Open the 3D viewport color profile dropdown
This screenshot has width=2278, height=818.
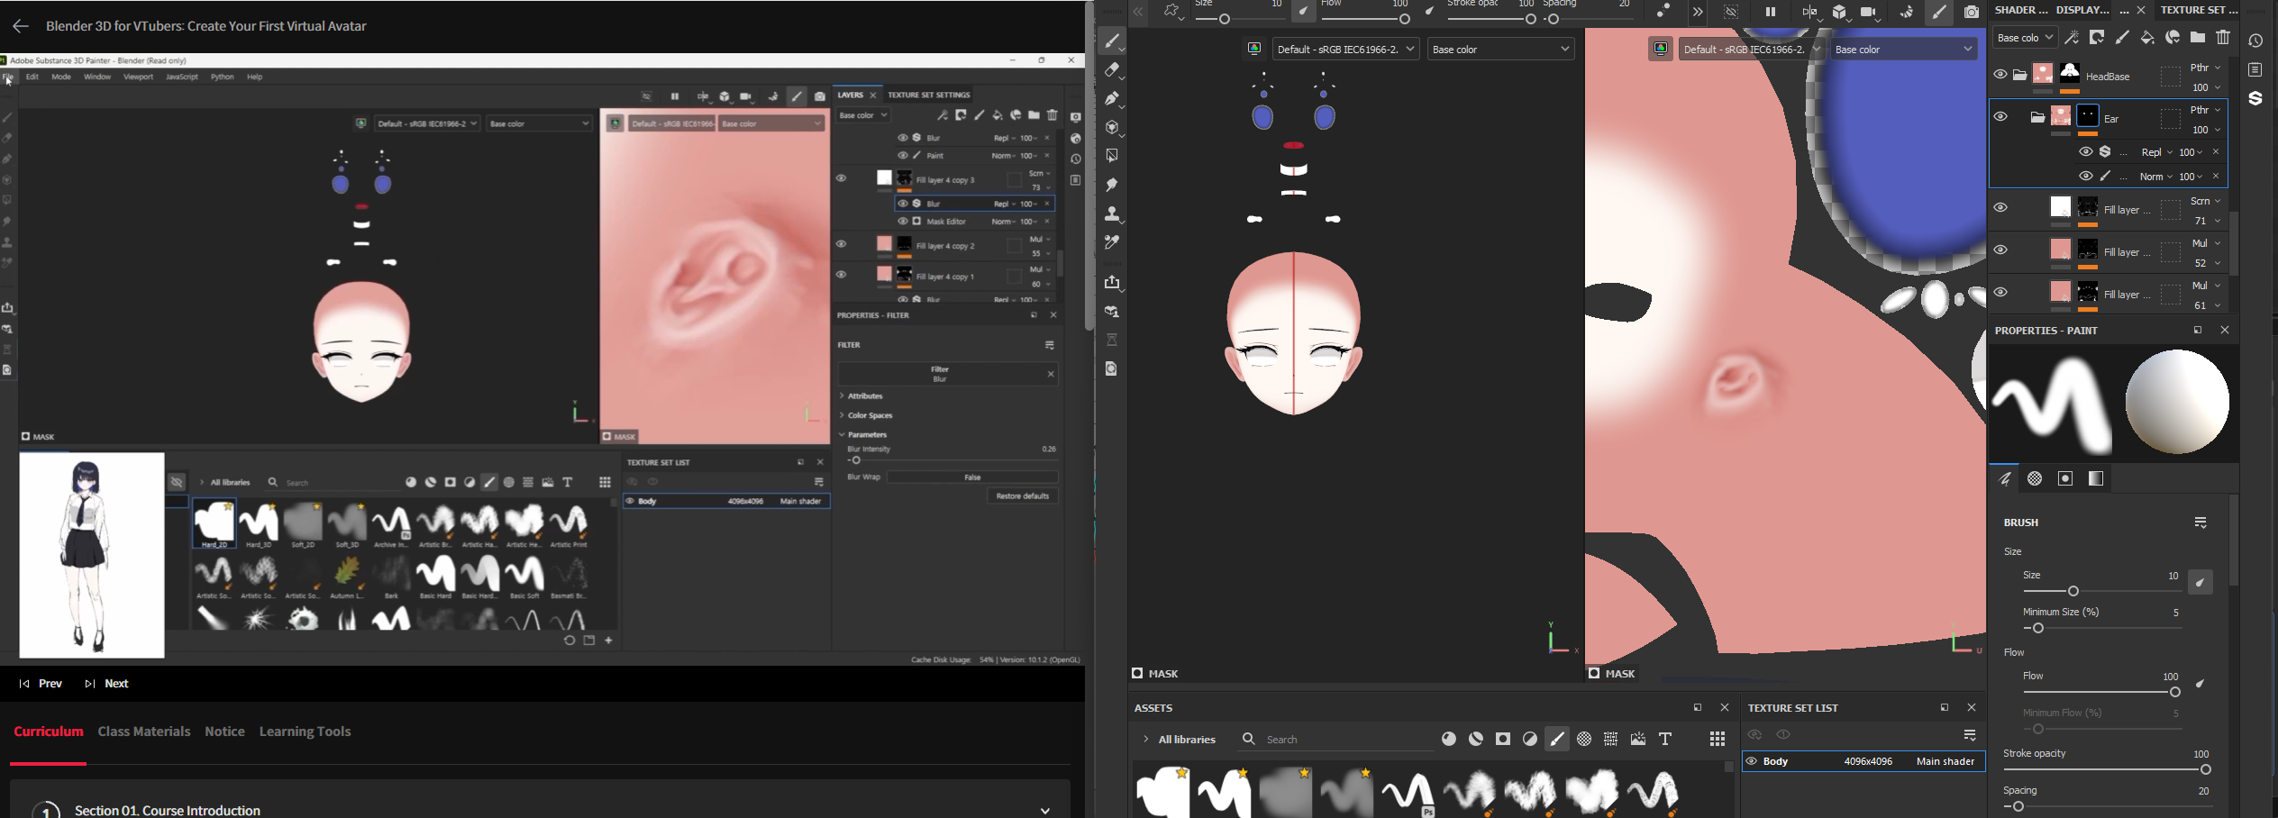(1346, 50)
